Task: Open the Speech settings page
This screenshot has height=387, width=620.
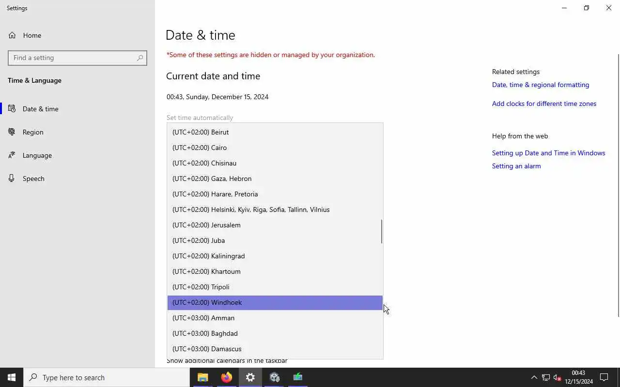Action: (x=77, y=179)
